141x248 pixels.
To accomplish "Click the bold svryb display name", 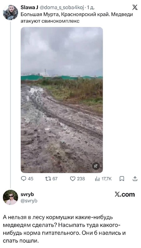I will coord(27,194).
